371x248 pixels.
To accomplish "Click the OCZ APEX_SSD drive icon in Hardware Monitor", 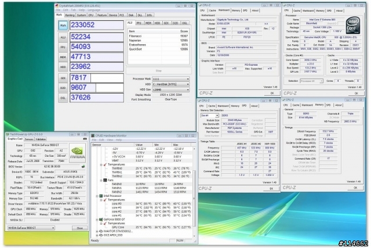I will click(x=101, y=235).
